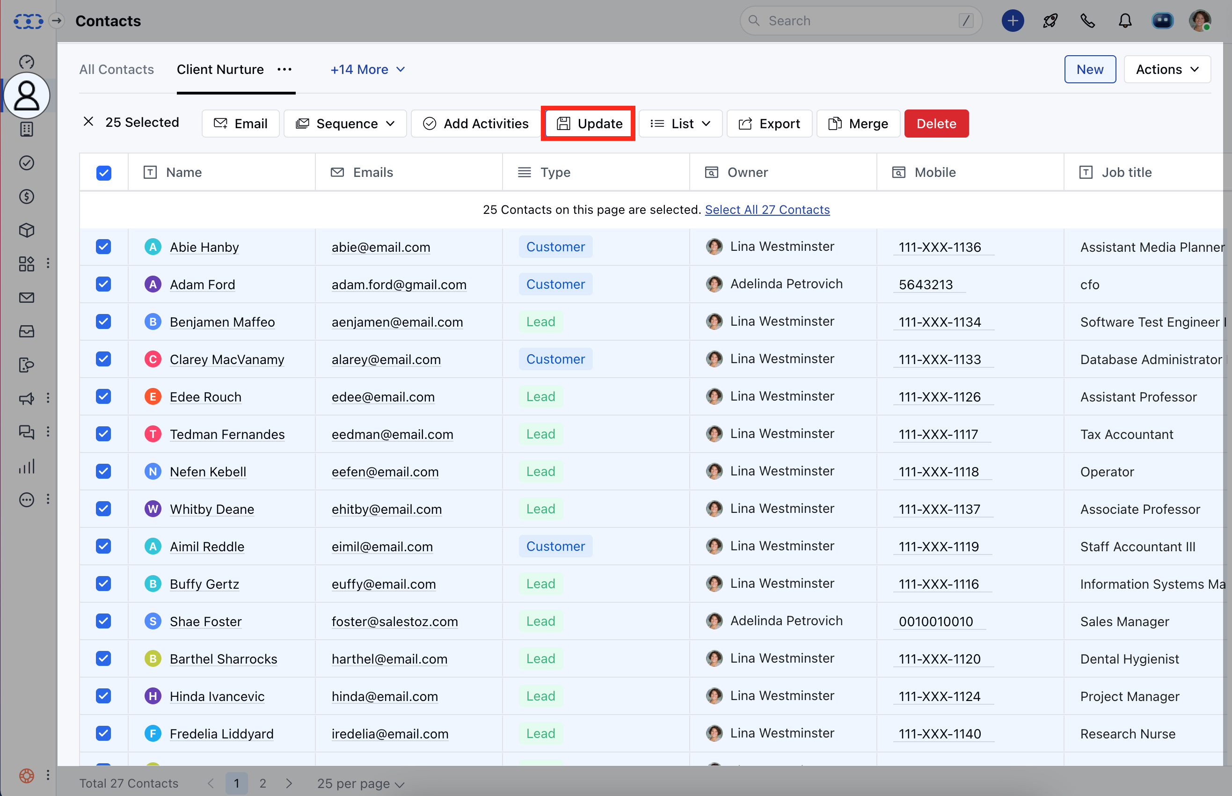Open the reports bar chart sidebar icon

click(x=26, y=466)
